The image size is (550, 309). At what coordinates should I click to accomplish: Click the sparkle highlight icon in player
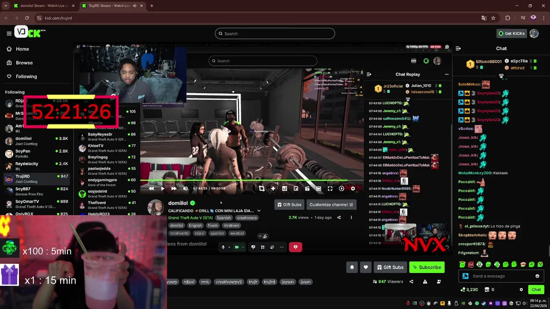click(273, 188)
